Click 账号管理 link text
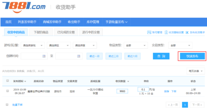 (x=157, y=32)
